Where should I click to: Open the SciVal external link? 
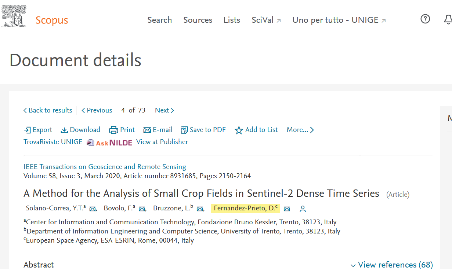pyautogui.click(x=266, y=20)
